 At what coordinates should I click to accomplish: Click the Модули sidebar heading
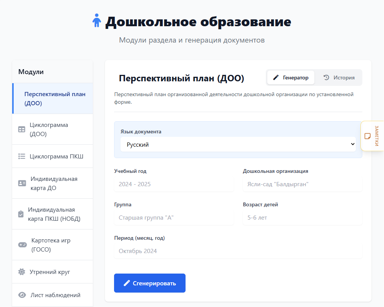[31, 72]
